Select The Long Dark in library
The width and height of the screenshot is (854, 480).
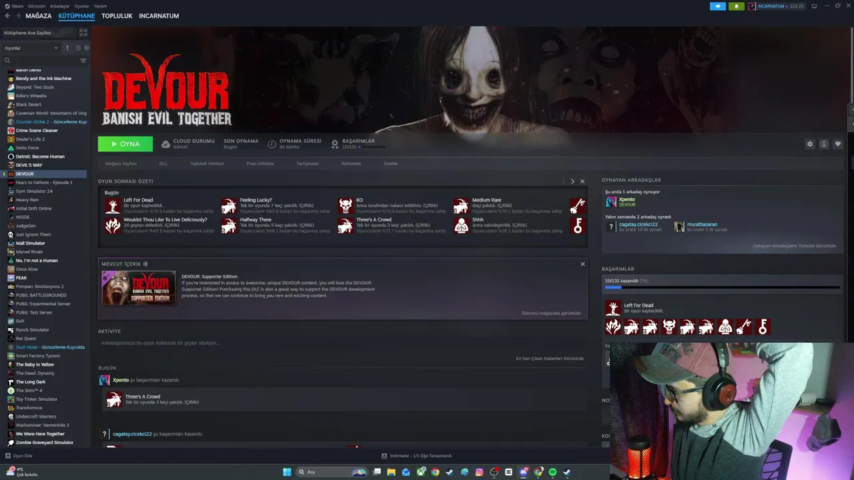pyautogui.click(x=31, y=382)
